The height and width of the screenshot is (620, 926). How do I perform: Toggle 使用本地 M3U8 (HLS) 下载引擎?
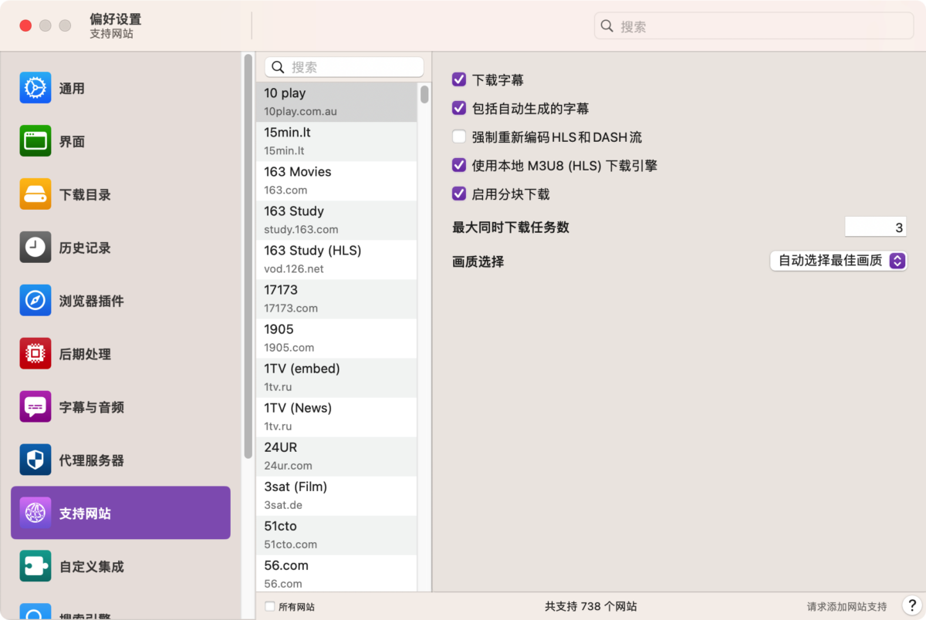(458, 165)
